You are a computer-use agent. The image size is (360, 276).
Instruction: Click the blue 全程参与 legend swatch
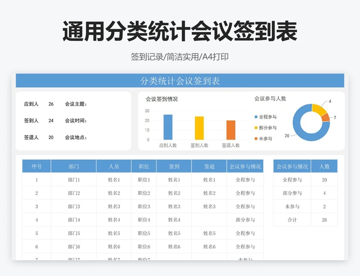pyautogui.click(x=256, y=117)
